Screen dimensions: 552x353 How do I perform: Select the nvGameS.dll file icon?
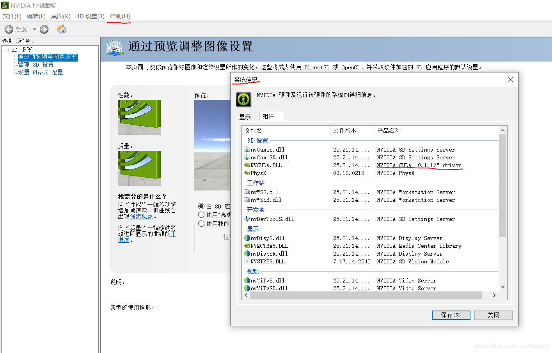tap(247, 149)
